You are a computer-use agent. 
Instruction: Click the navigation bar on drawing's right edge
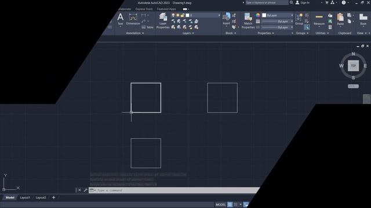click(366, 99)
